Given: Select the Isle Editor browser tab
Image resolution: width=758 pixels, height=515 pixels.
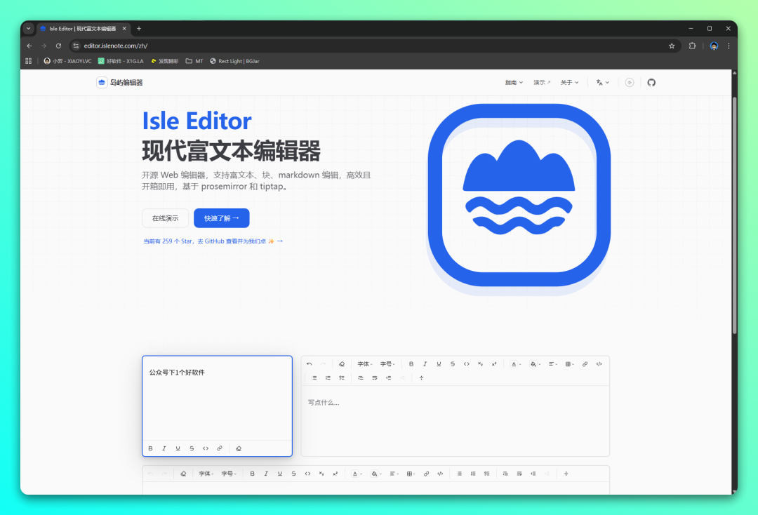Looking at the screenshot, I should (x=83, y=29).
